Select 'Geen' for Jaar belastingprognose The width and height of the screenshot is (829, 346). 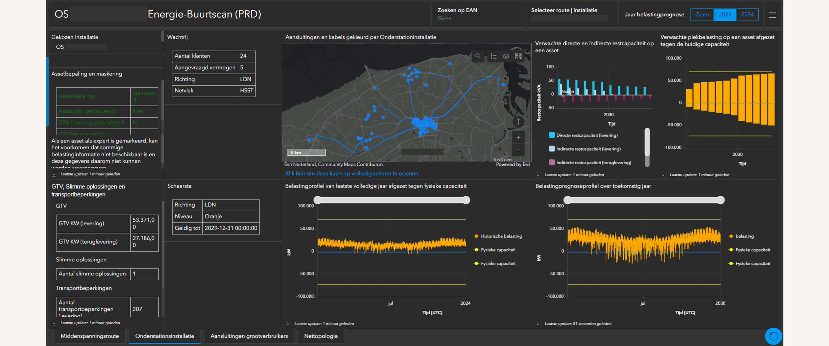click(702, 15)
